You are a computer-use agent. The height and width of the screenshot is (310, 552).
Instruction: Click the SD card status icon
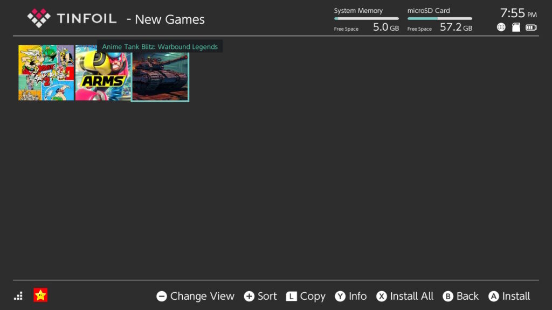pos(516,27)
